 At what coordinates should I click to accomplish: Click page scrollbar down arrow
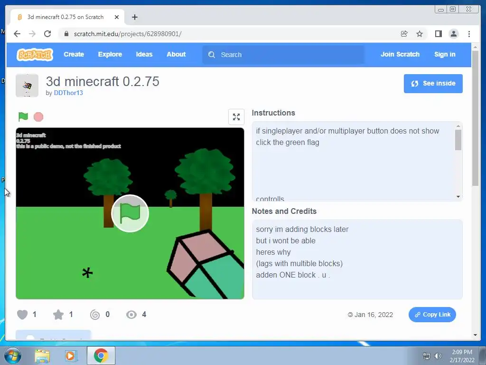click(475, 335)
